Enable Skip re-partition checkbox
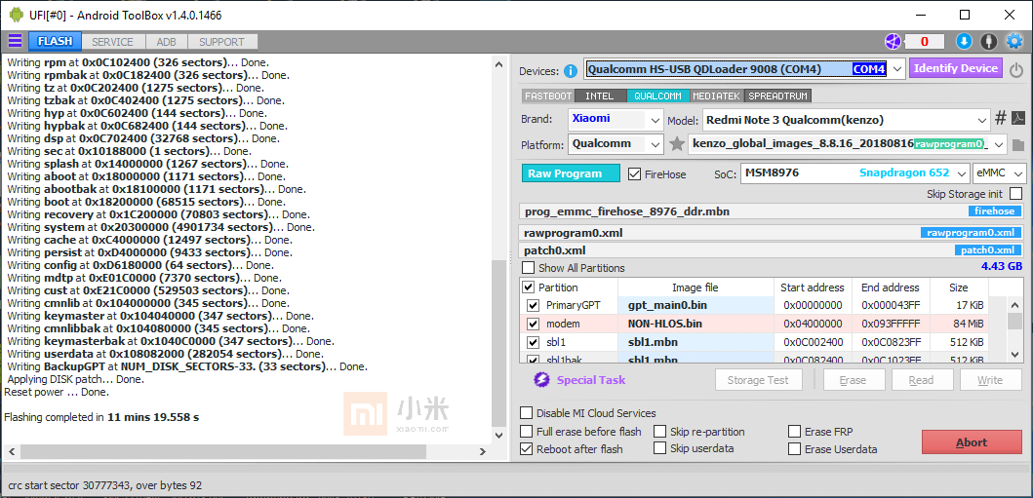 point(660,432)
